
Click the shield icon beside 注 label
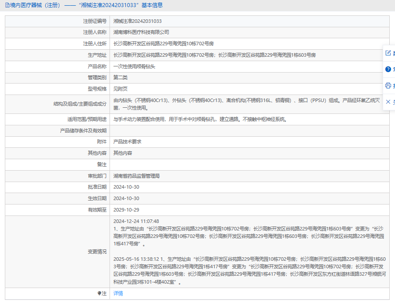(99, 293)
